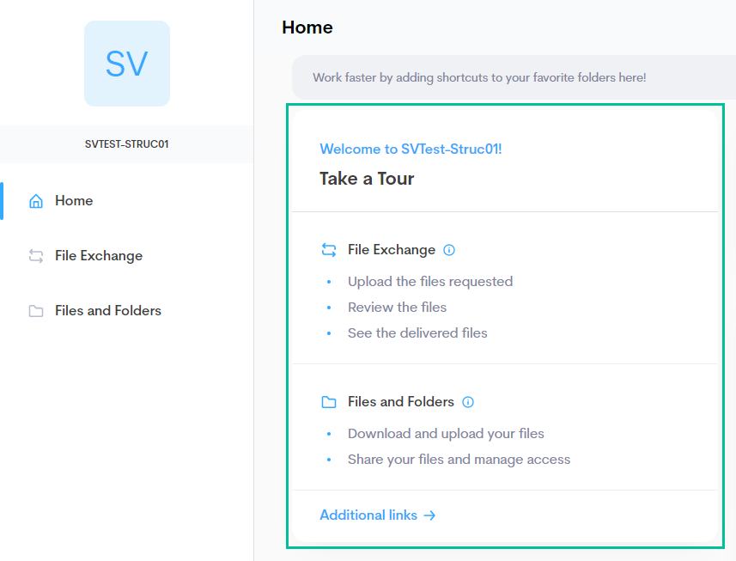
Task: Click the home icon in the sidebar
Action: (36, 201)
